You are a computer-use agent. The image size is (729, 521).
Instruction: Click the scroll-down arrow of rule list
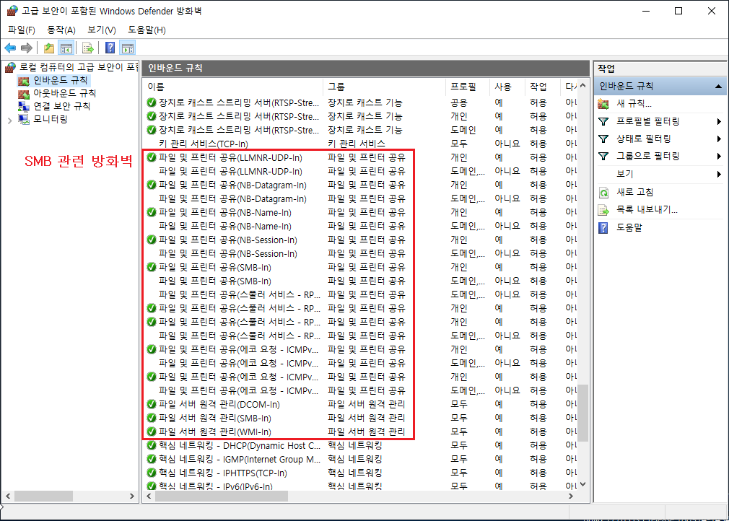[x=583, y=484]
